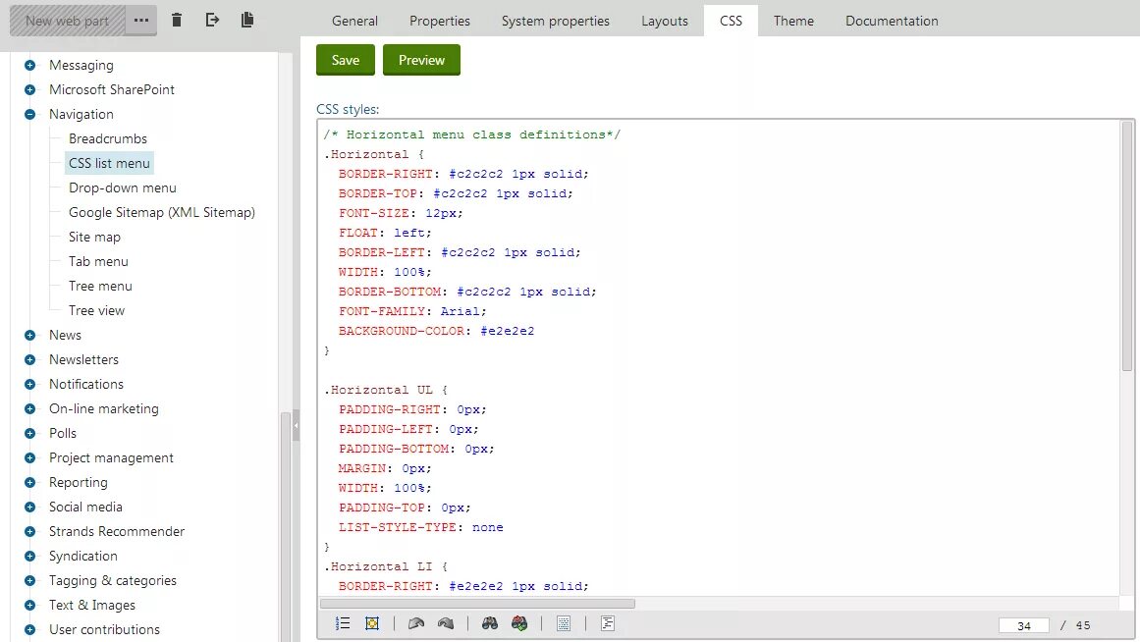Select CSS list menu web part
This screenshot has width=1140, height=642.
[x=109, y=164]
